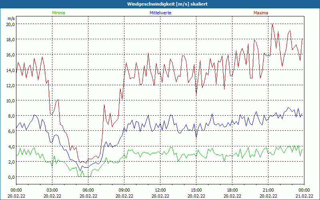Click the 15:00 time axis label
Viewport: 320px width, 200px height.
click(196, 190)
